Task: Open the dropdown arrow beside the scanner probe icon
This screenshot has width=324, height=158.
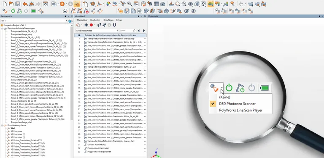Action: (9, 11)
